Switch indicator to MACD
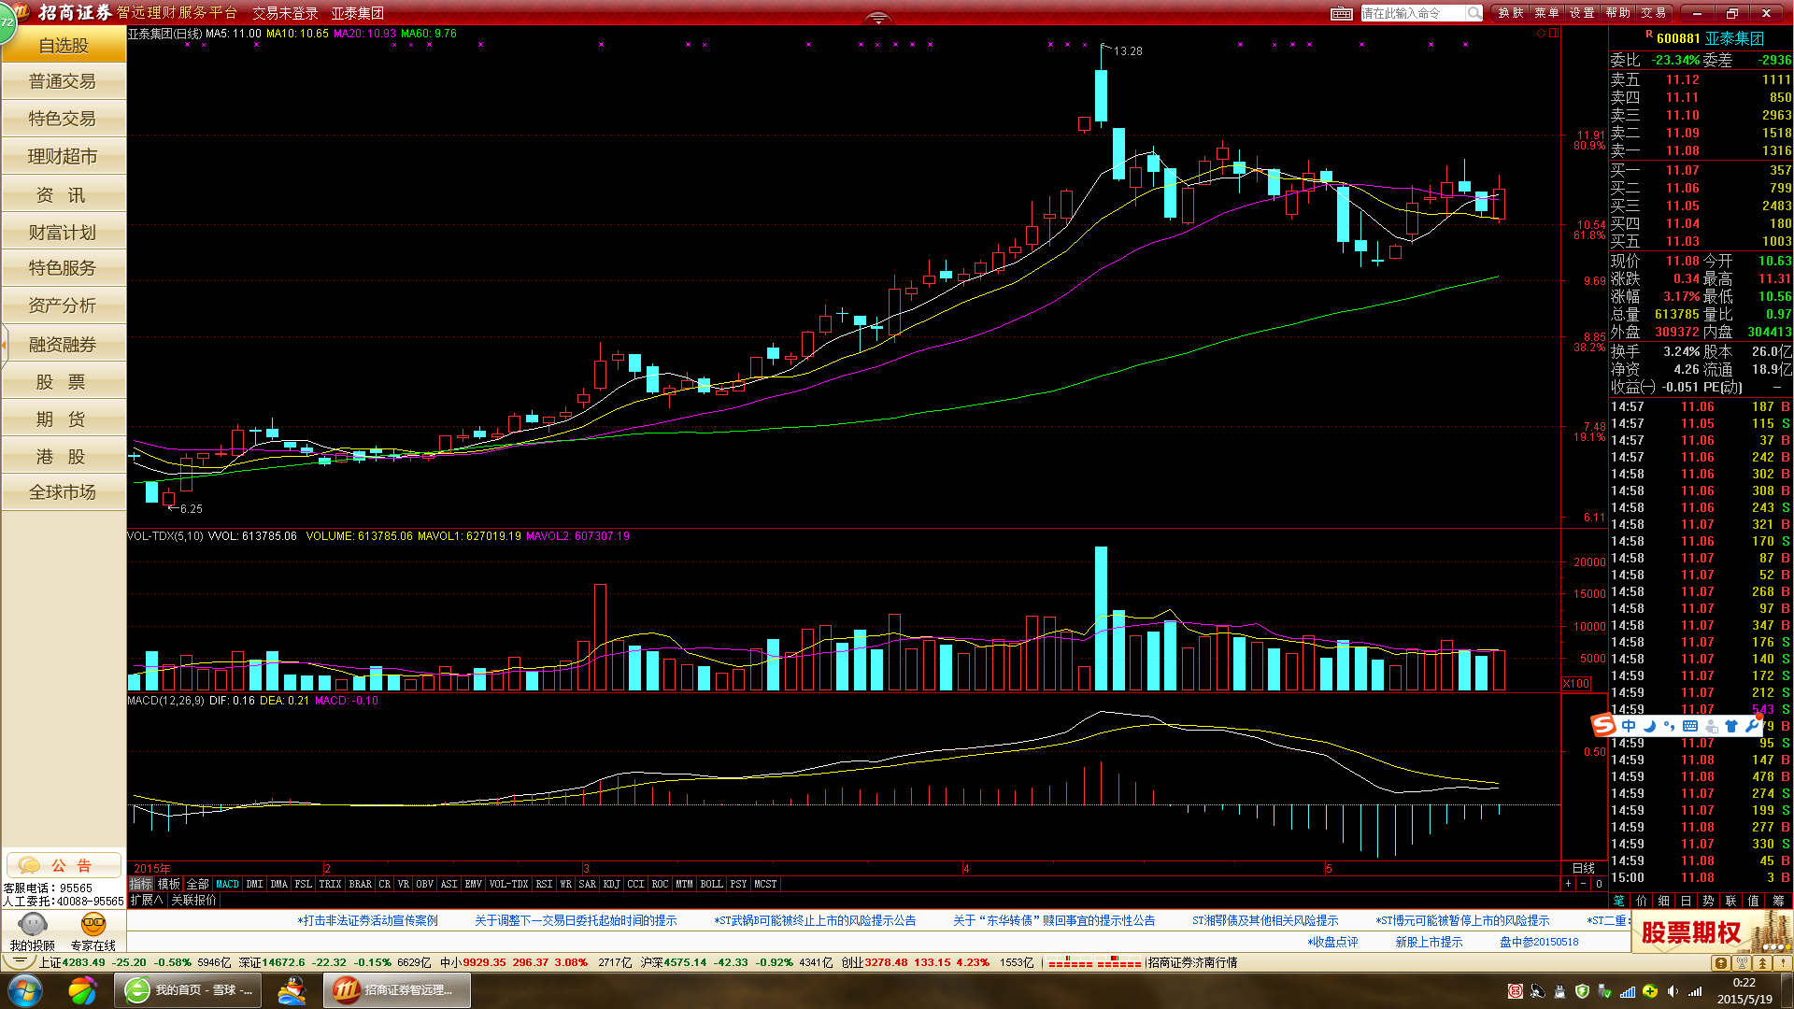The image size is (1794, 1009). [228, 884]
